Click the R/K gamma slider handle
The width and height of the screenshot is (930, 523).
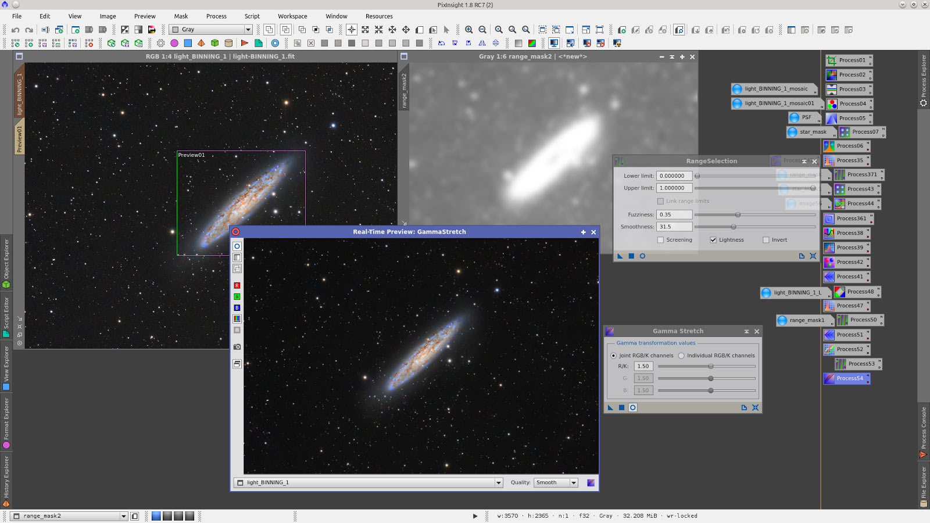710,366
